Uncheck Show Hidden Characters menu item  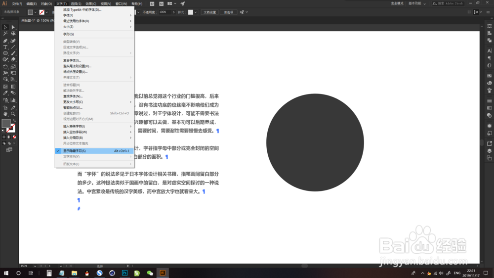(94, 151)
